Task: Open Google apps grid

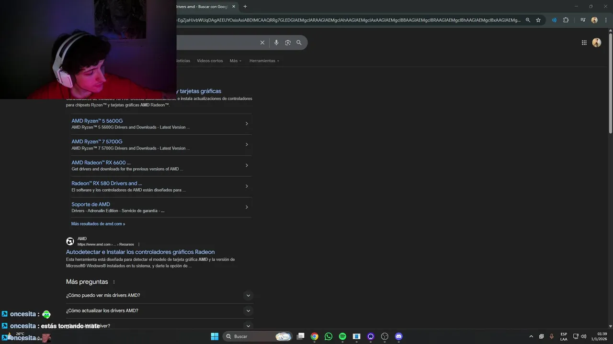Action: (584, 43)
